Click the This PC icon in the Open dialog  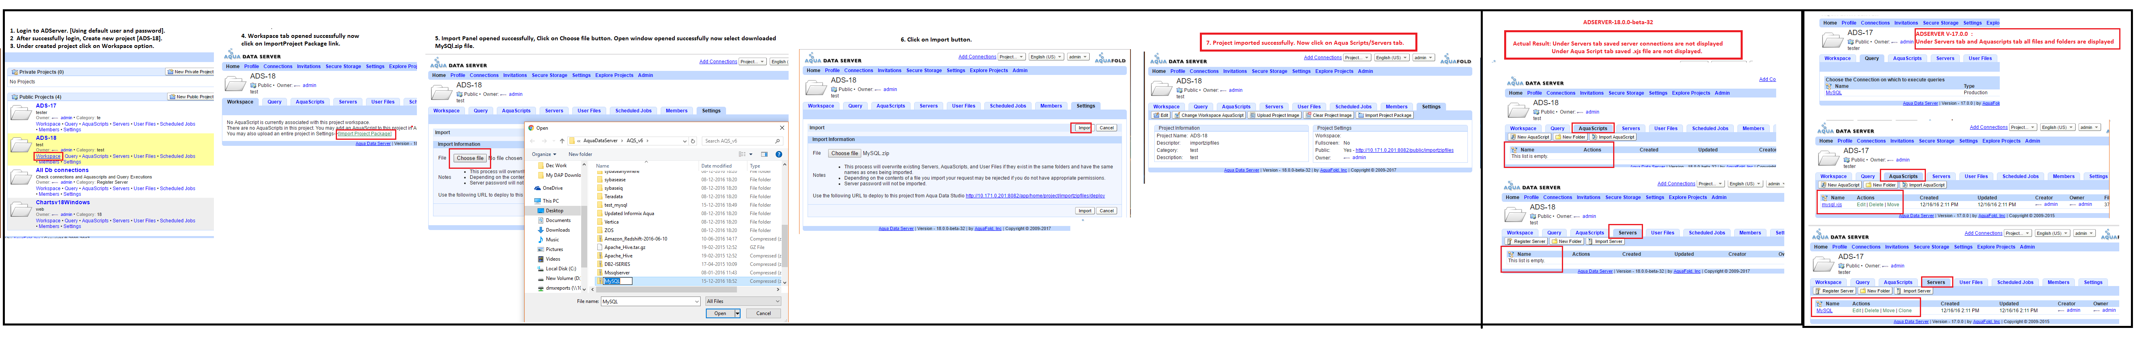click(536, 201)
